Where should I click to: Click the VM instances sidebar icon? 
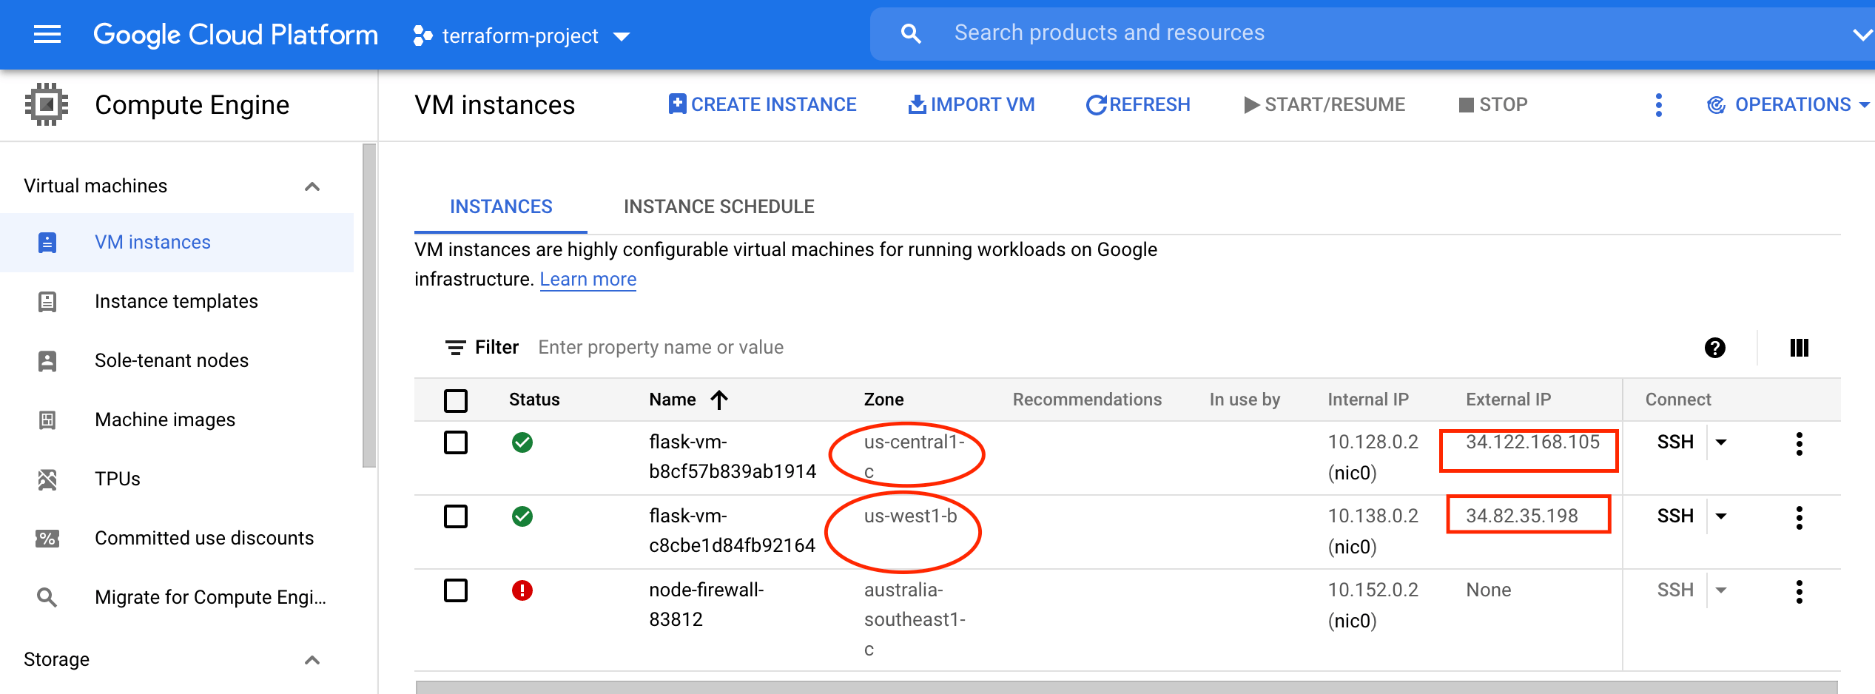click(x=47, y=242)
